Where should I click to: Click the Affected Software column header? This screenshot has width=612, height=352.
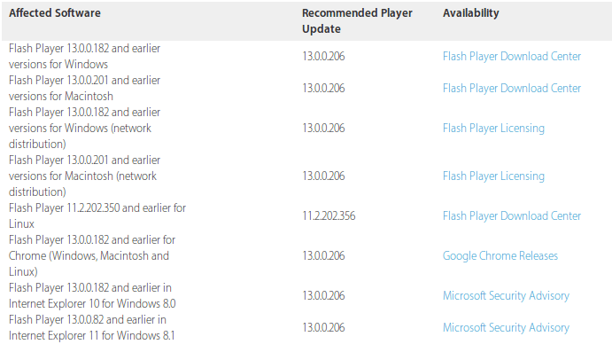pyautogui.click(x=55, y=13)
